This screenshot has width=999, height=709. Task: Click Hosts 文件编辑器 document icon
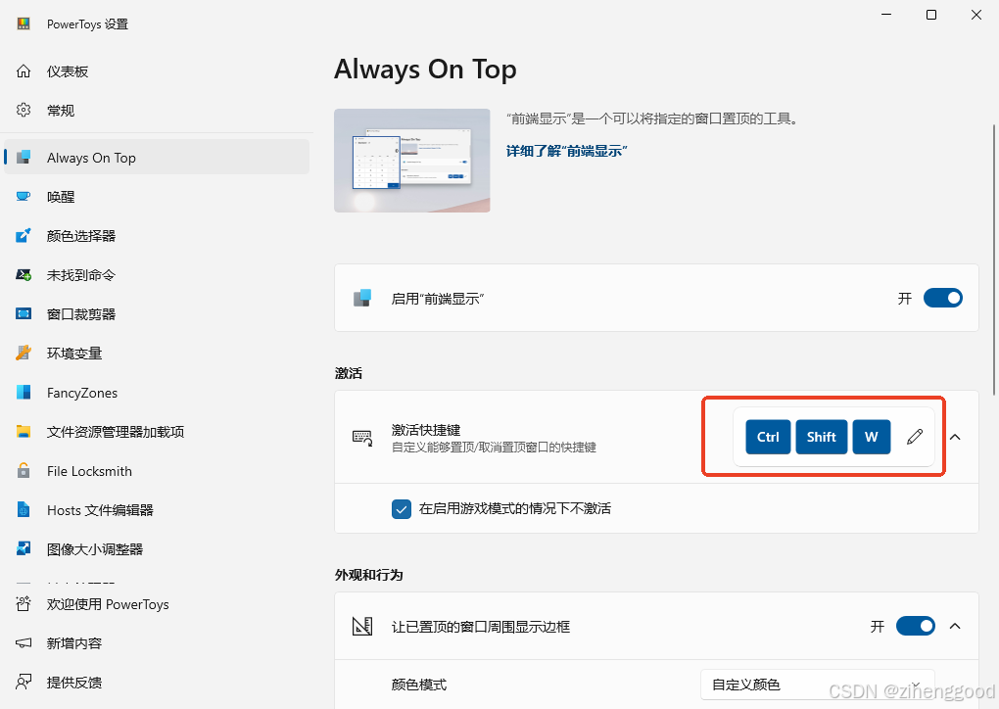click(x=24, y=509)
